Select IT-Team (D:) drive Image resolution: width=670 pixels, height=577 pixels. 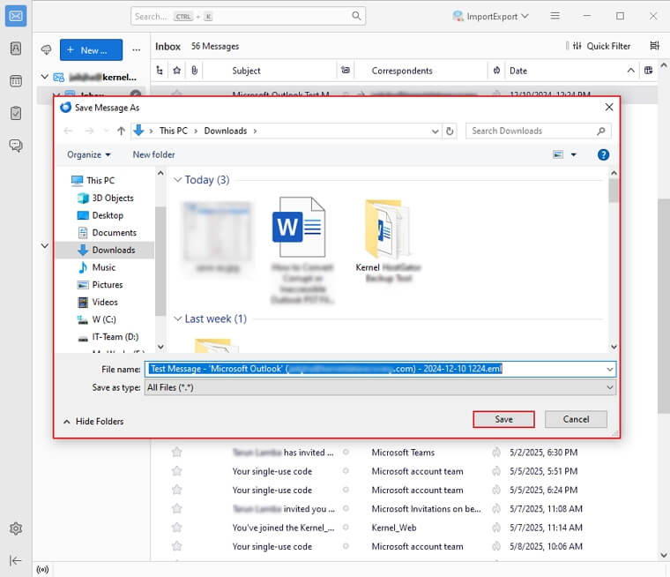point(115,337)
